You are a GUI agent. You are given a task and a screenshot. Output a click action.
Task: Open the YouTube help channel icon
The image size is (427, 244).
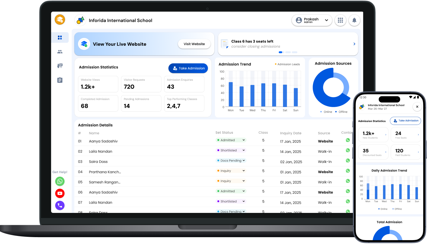click(x=60, y=193)
